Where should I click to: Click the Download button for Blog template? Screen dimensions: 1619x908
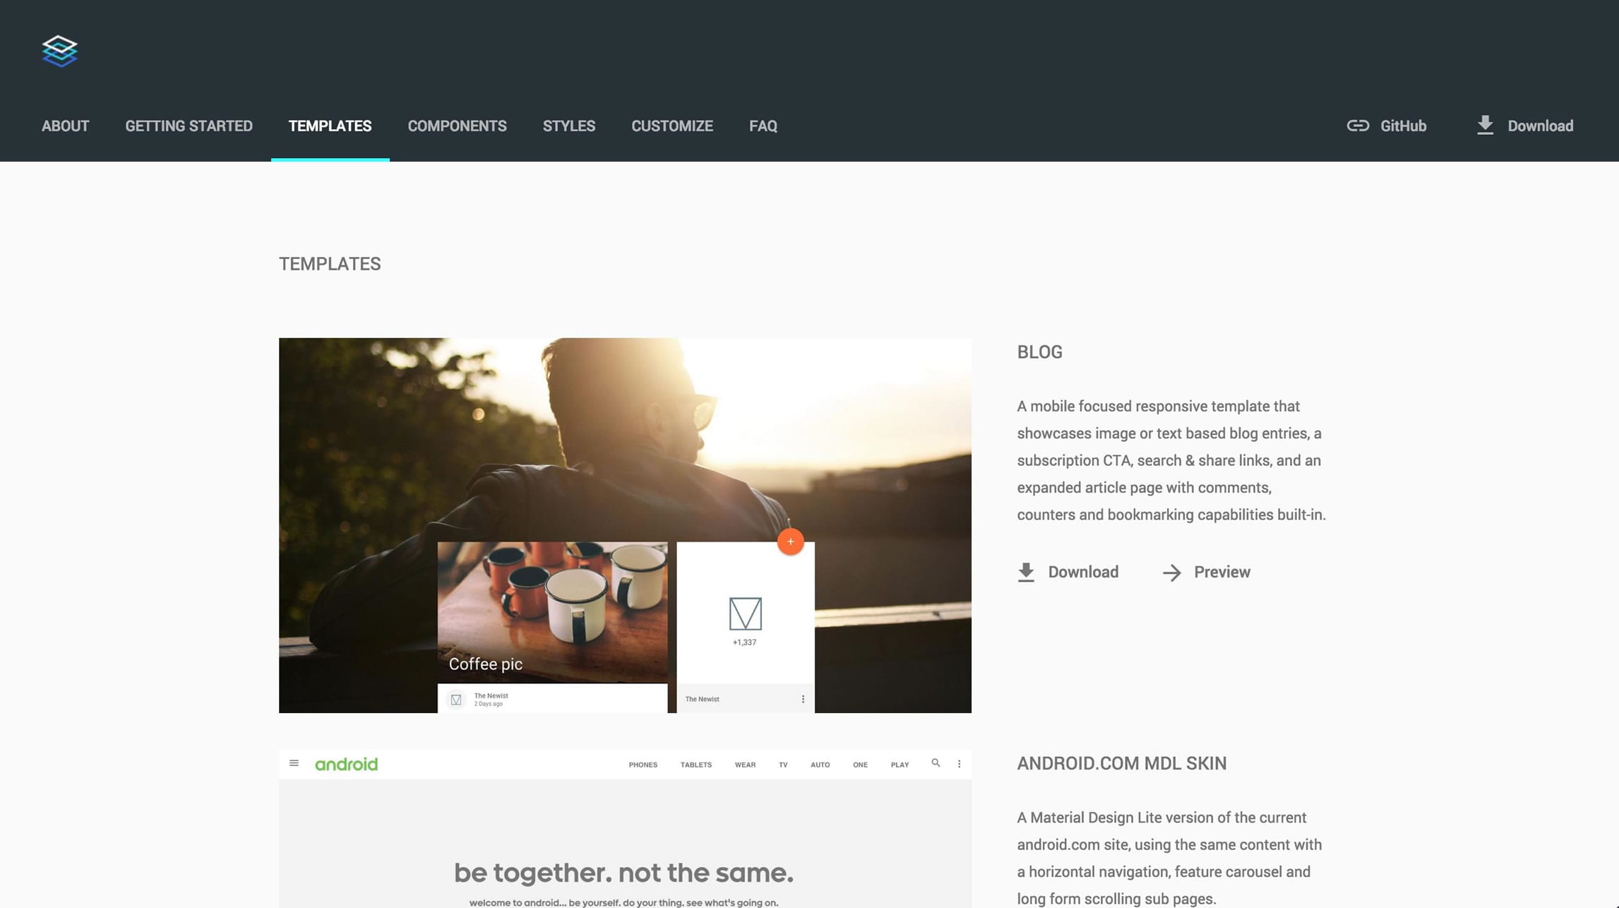(1068, 571)
